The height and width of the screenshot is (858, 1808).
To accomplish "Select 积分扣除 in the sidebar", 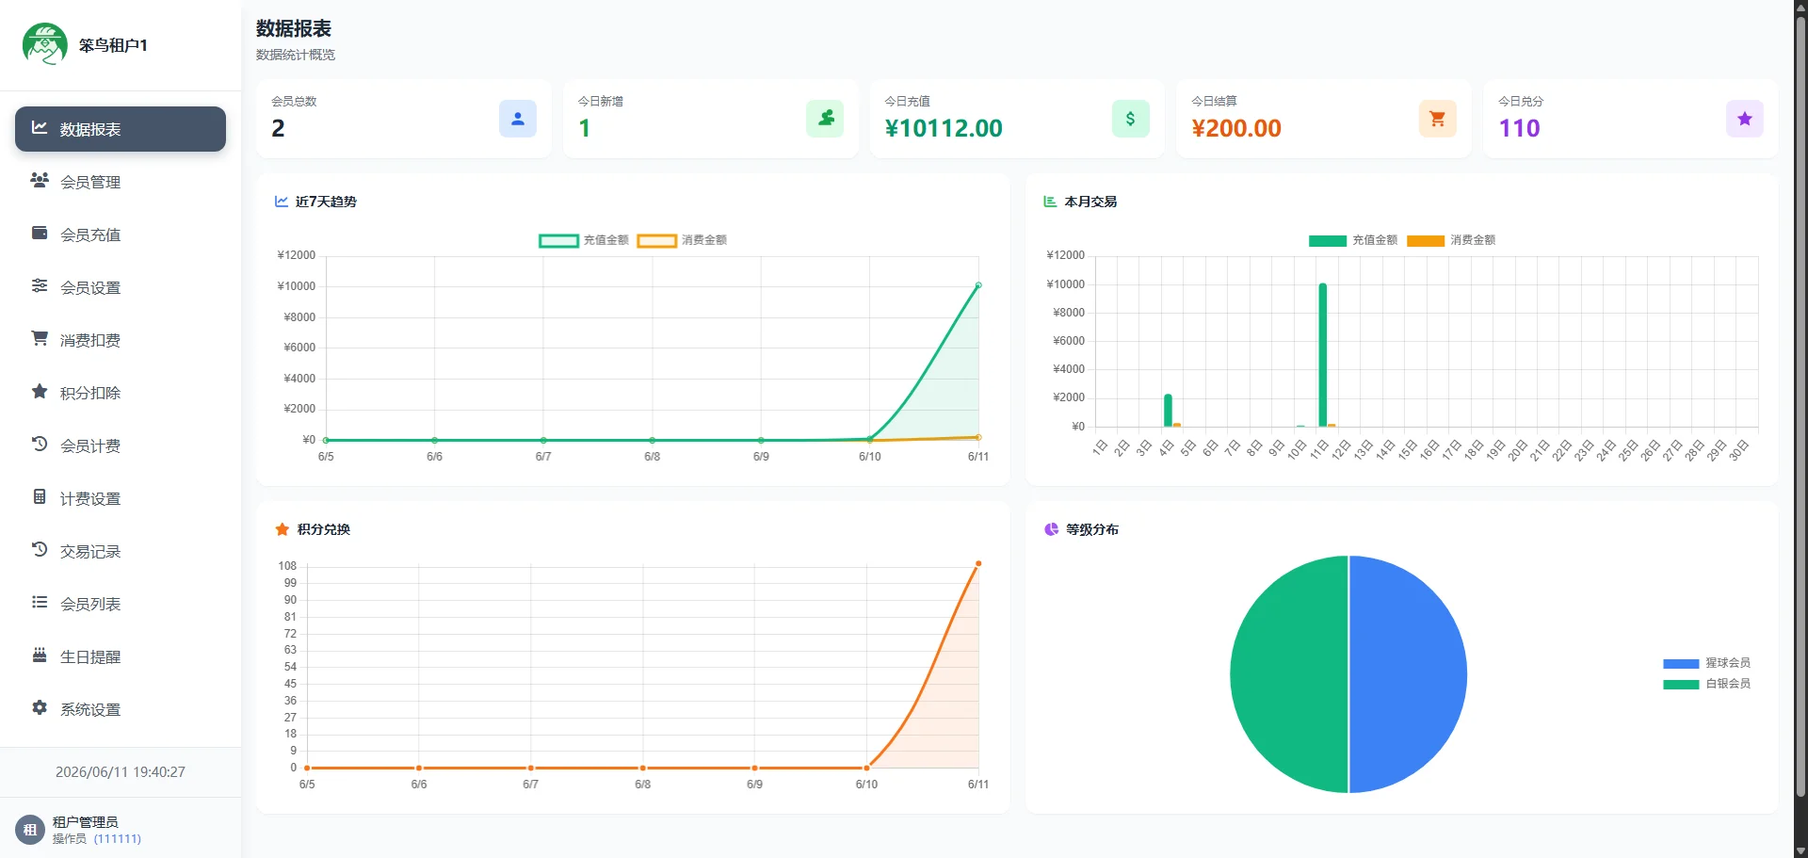I will (121, 393).
